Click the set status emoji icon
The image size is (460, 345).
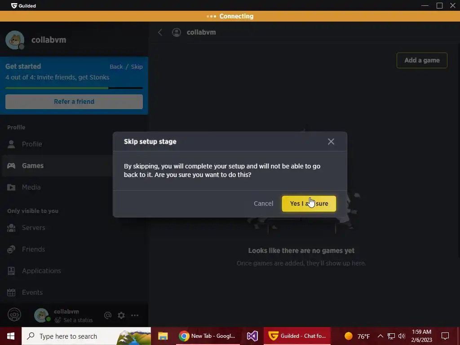pos(58,320)
